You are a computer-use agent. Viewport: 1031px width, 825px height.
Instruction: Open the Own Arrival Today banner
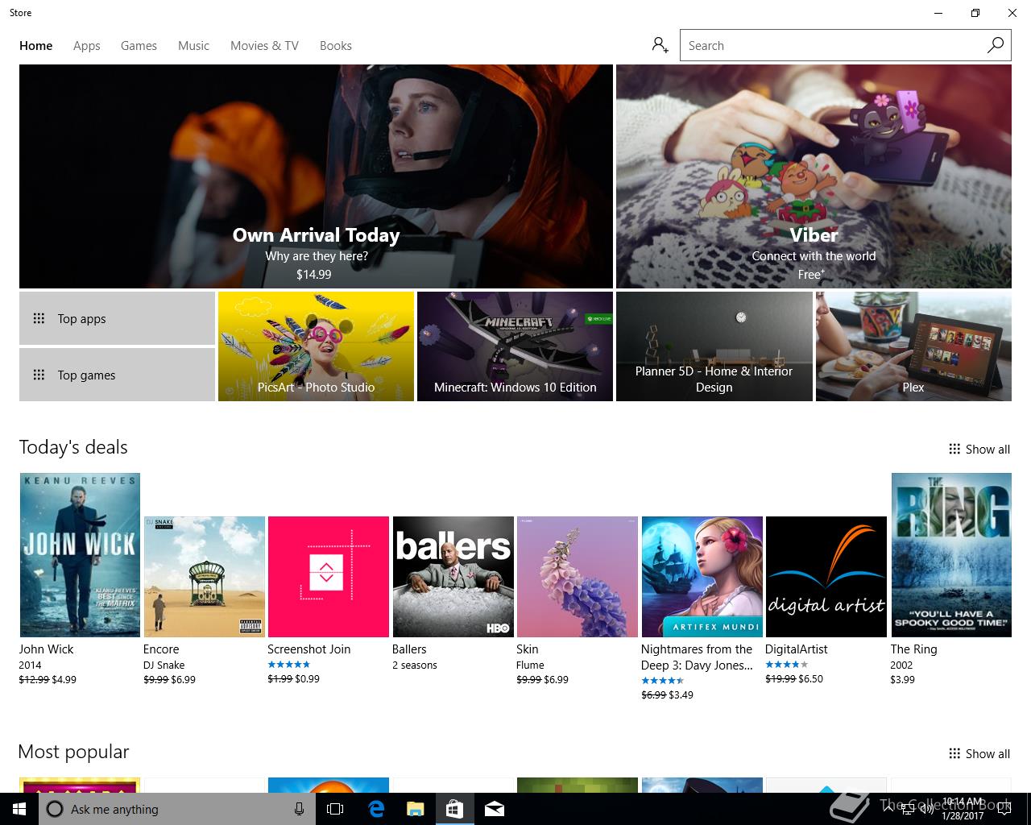pyautogui.click(x=316, y=176)
